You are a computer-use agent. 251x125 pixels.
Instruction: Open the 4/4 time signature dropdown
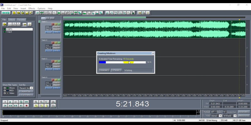[x=235, y=116]
